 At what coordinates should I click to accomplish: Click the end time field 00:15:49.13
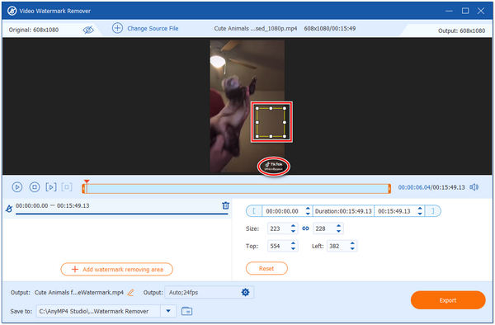point(395,211)
